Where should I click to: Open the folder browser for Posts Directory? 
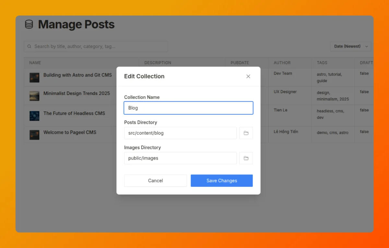pyautogui.click(x=246, y=133)
